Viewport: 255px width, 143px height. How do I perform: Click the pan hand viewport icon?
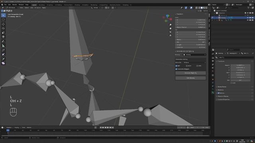tap(170, 28)
